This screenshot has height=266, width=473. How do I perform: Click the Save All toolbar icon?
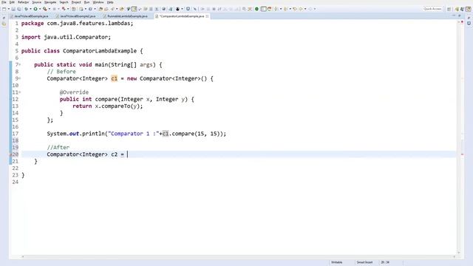[x=19, y=9]
